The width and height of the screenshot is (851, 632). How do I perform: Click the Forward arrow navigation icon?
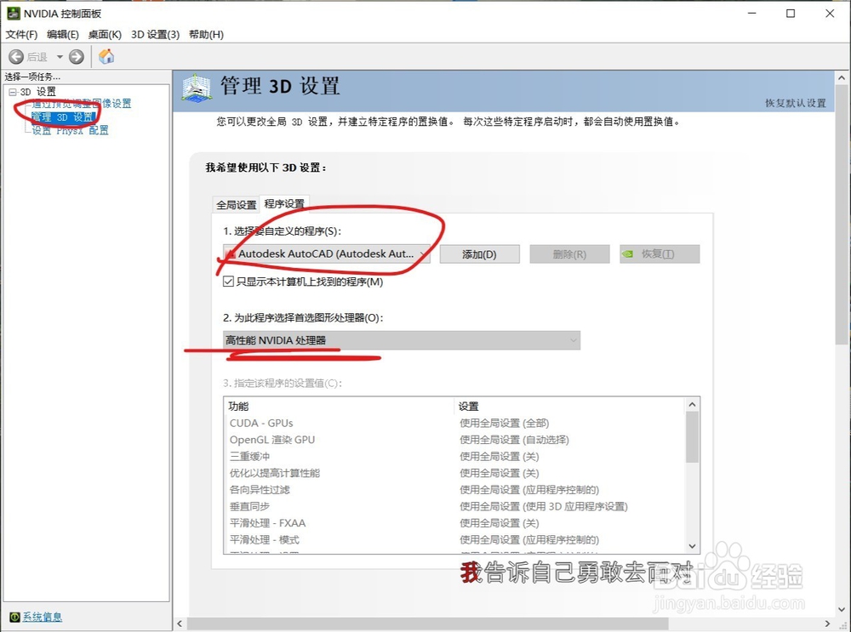[x=77, y=56]
